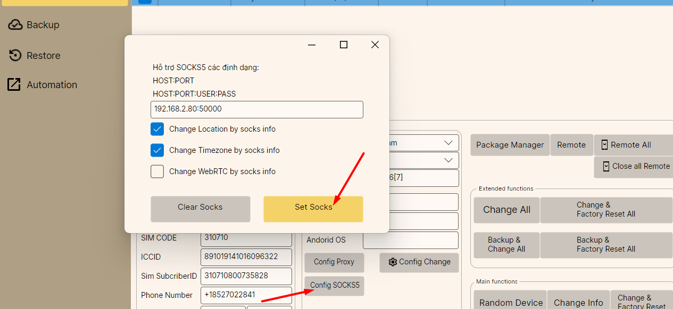Image resolution: width=673 pixels, height=309 pixels.
Task: Click the Backup cloud icon in sidebar
Action: tap(15, 25)
